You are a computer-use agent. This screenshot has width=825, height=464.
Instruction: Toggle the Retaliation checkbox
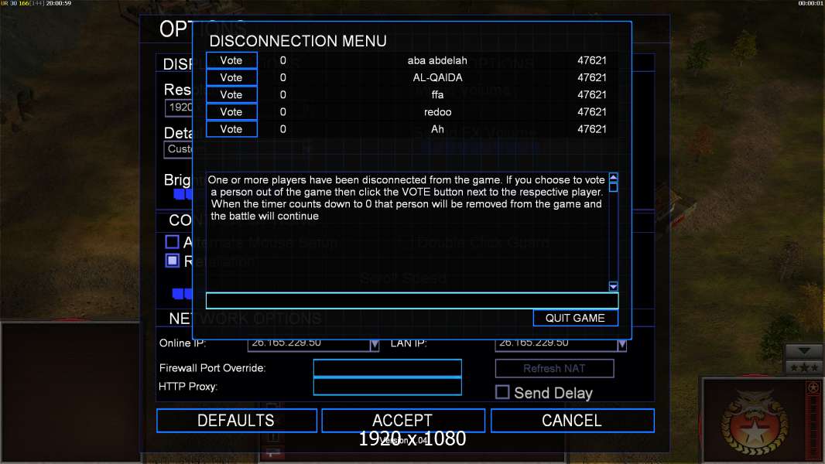pos(172,261)
